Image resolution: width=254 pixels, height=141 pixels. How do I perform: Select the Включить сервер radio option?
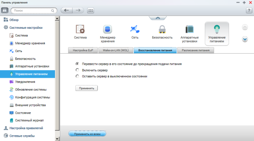point(77,70)
